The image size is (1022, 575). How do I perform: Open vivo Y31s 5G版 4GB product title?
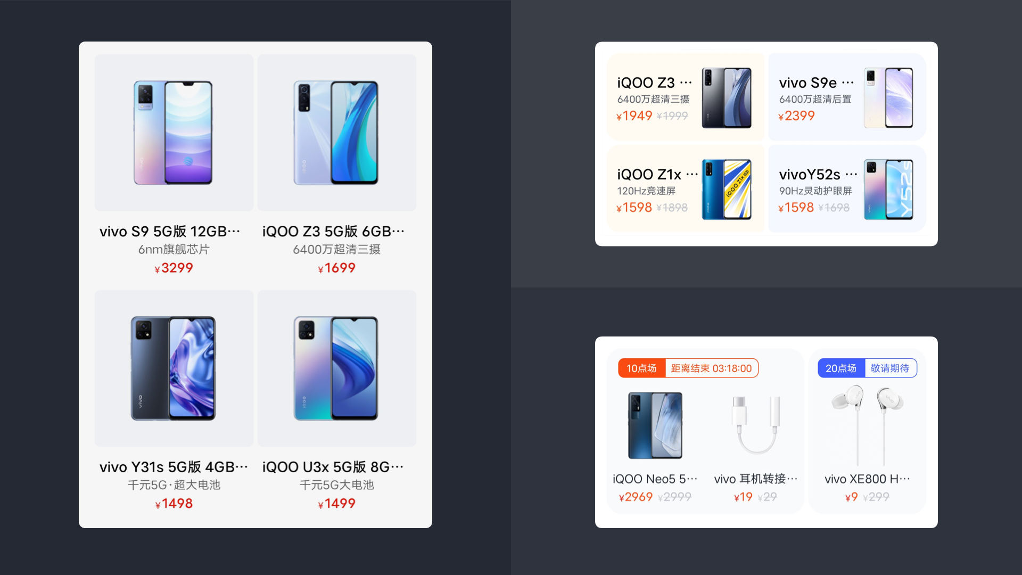(x=174, y=467)
